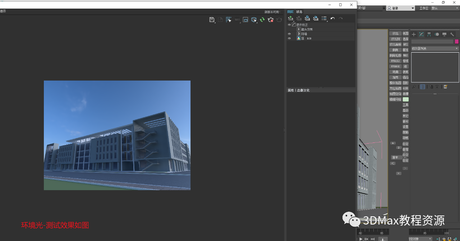Open the Utilities panel wrench icon
This screenshot has height=241, width=460.
pos(452,34)
